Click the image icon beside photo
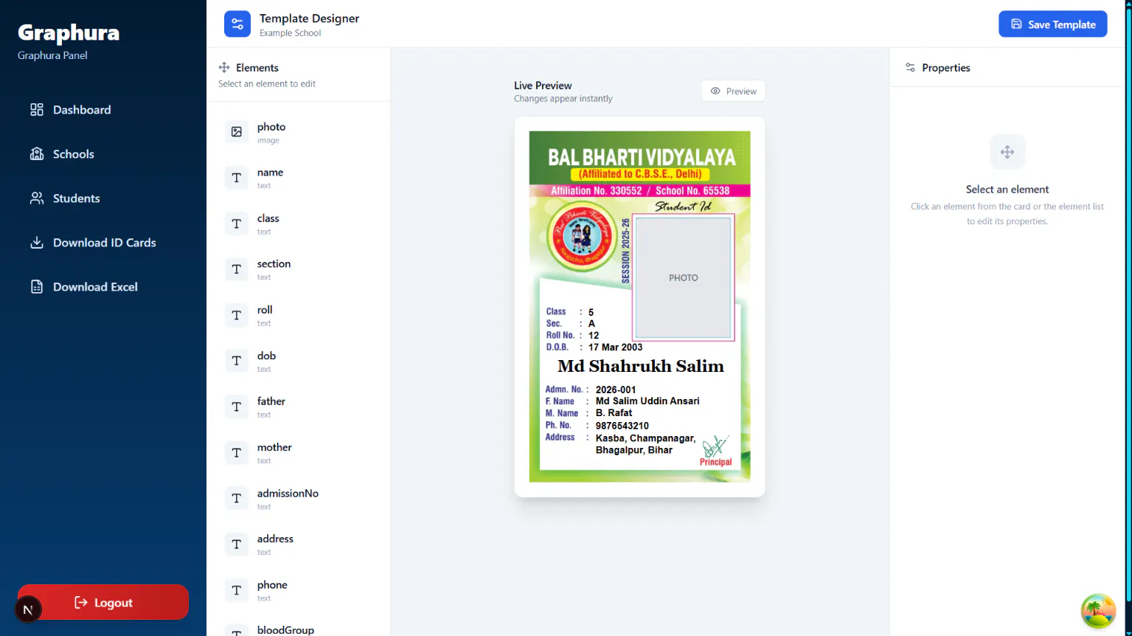This screenshot has width=1132, height=636. coord(237,132)
